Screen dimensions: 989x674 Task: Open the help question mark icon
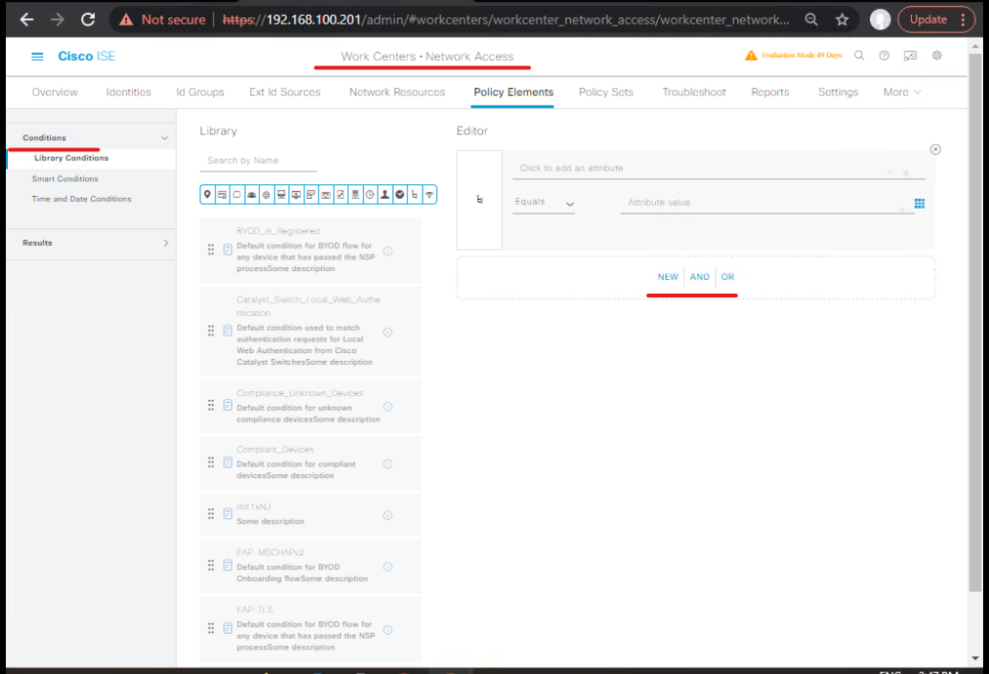[x=885, y=56]
